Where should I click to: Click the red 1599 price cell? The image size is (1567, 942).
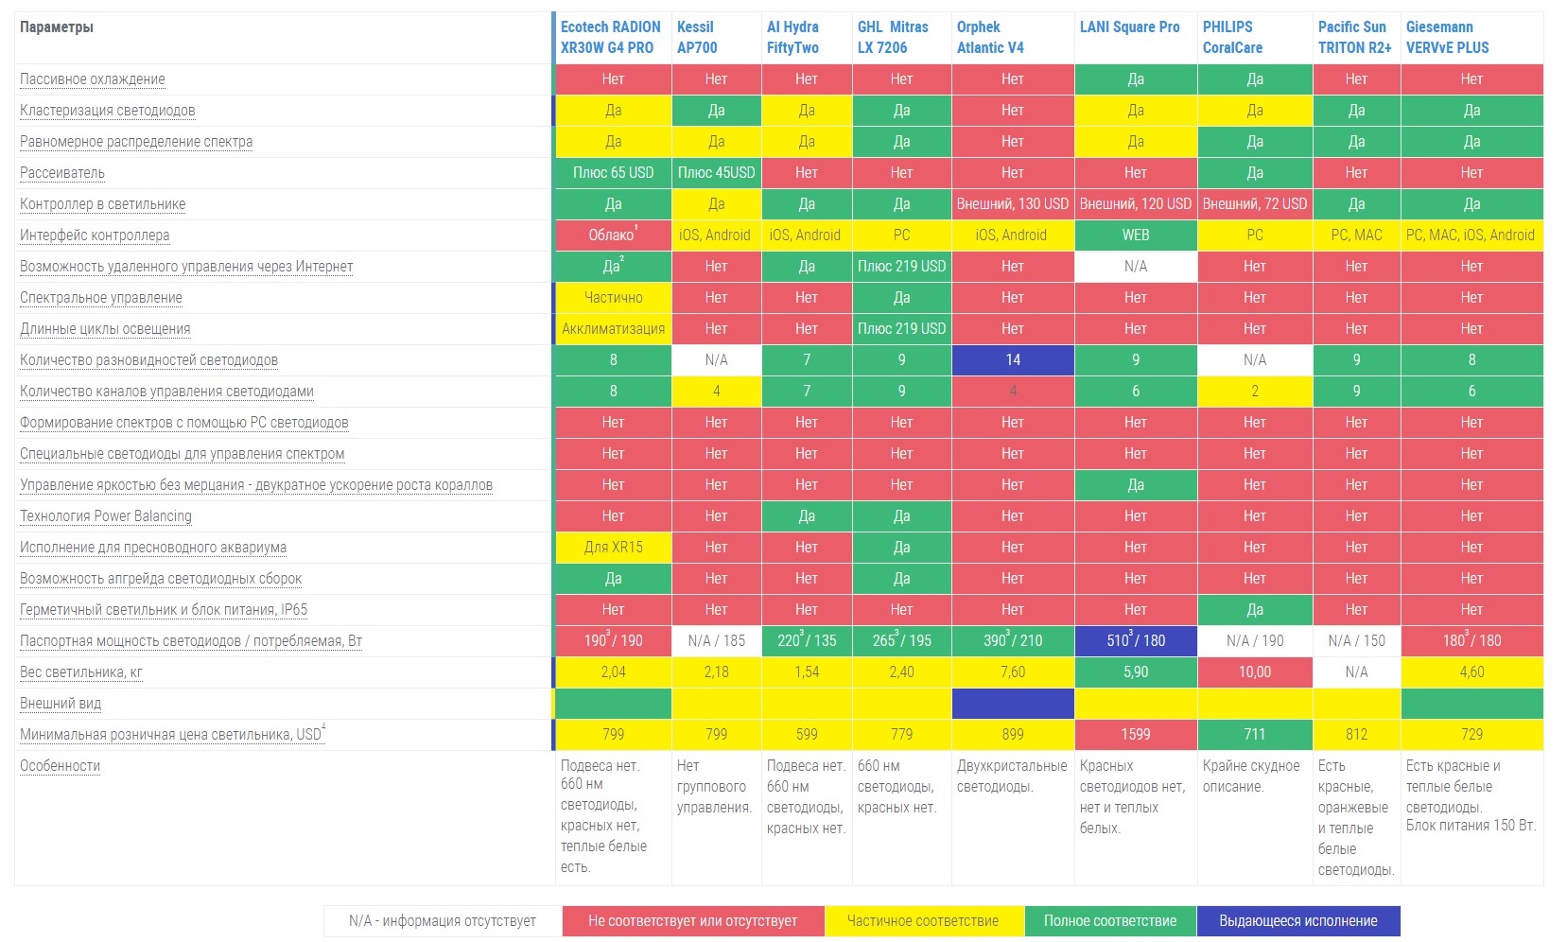[1135, 735]
